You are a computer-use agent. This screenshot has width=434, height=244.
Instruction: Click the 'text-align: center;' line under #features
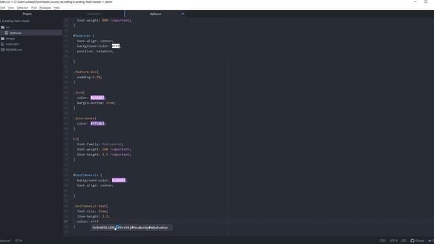[x=95, y=41]
